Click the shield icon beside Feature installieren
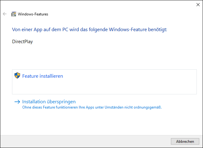The image size is (203, 148). (x=17, y=76)
